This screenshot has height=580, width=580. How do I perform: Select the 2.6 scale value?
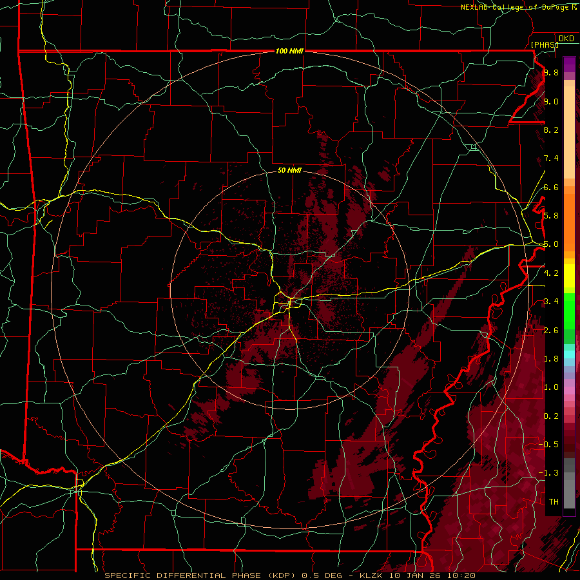coord(551,331)
